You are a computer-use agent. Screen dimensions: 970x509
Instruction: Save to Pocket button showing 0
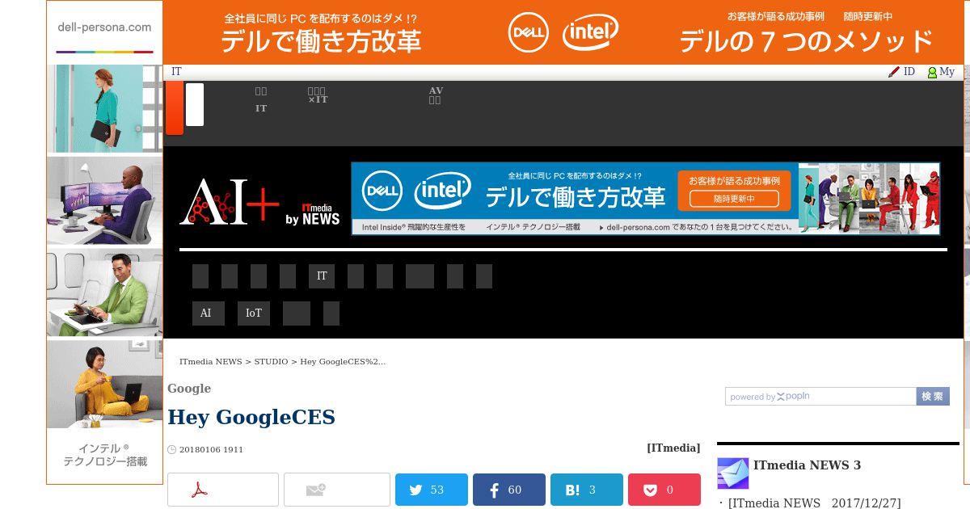(664, 490)
